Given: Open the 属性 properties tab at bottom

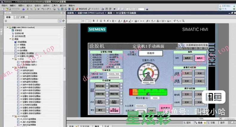Looking at the screenshot, I should point(189,123).
